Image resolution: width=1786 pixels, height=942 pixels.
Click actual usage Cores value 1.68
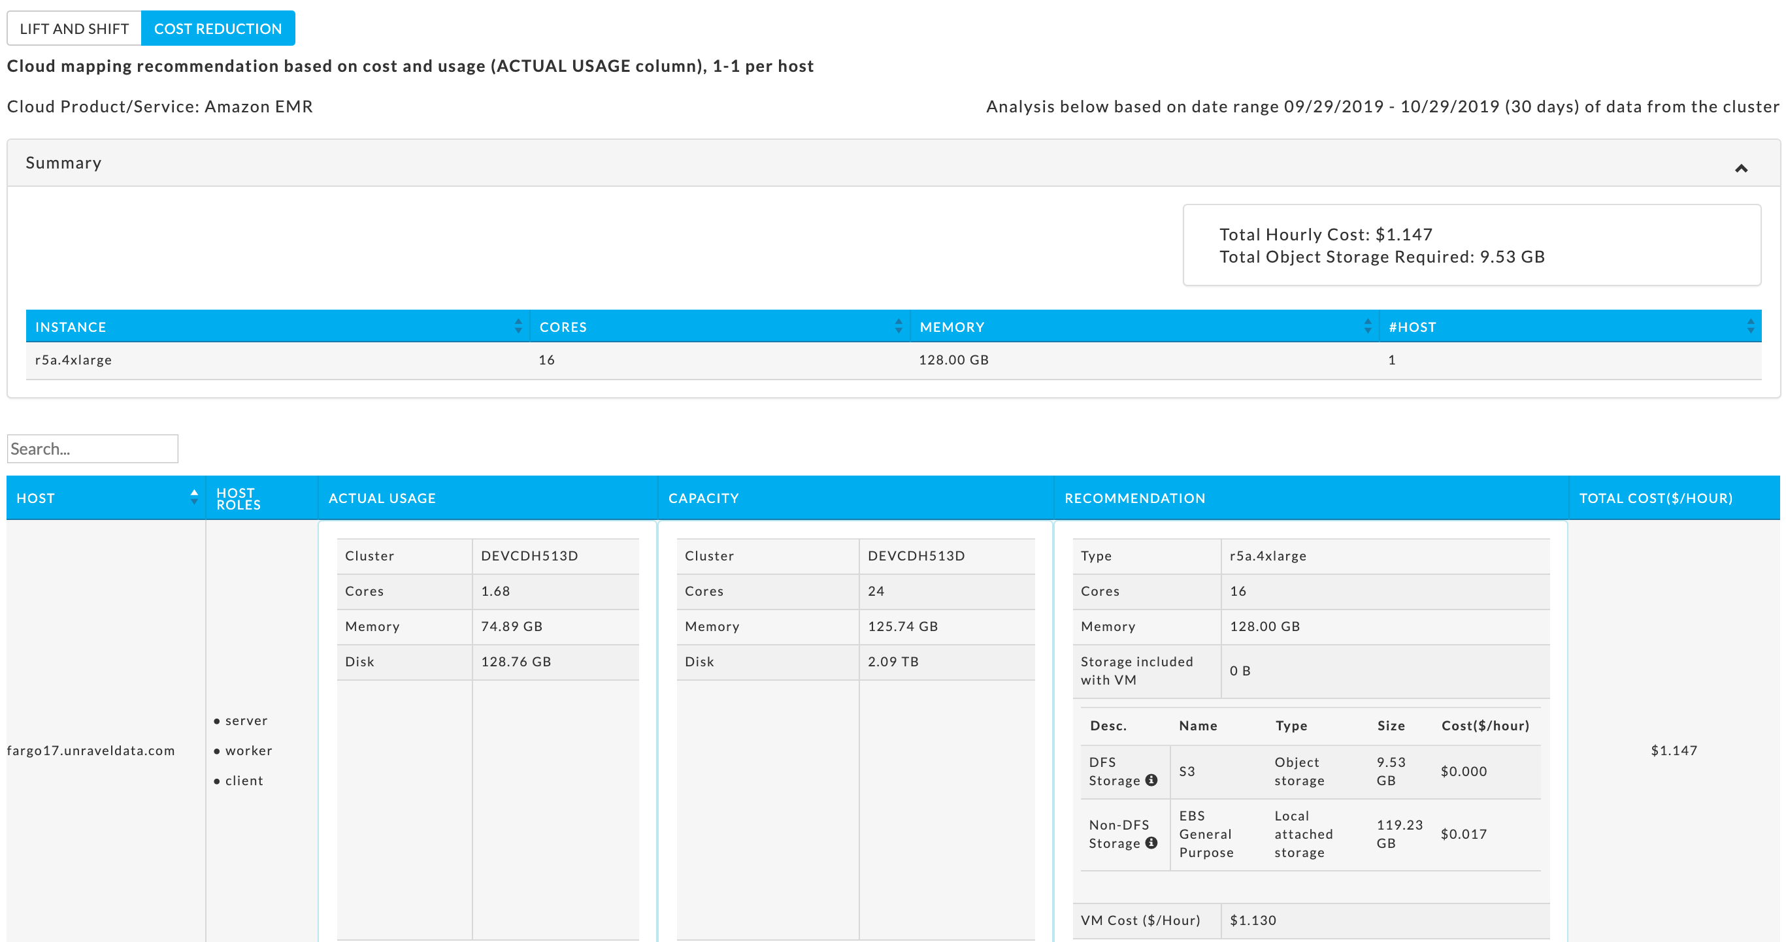click(495, 591)
